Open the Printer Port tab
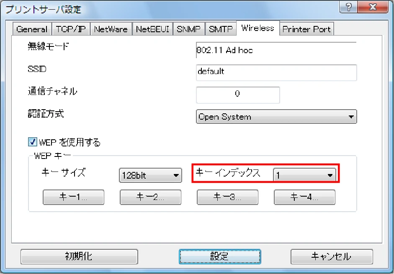Screen dimensions: 394x274 pyautogui.click(x=306, y=29)
